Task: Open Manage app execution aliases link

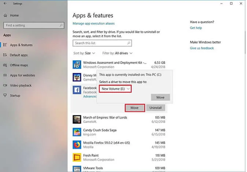Action: [x=94, y=23]
